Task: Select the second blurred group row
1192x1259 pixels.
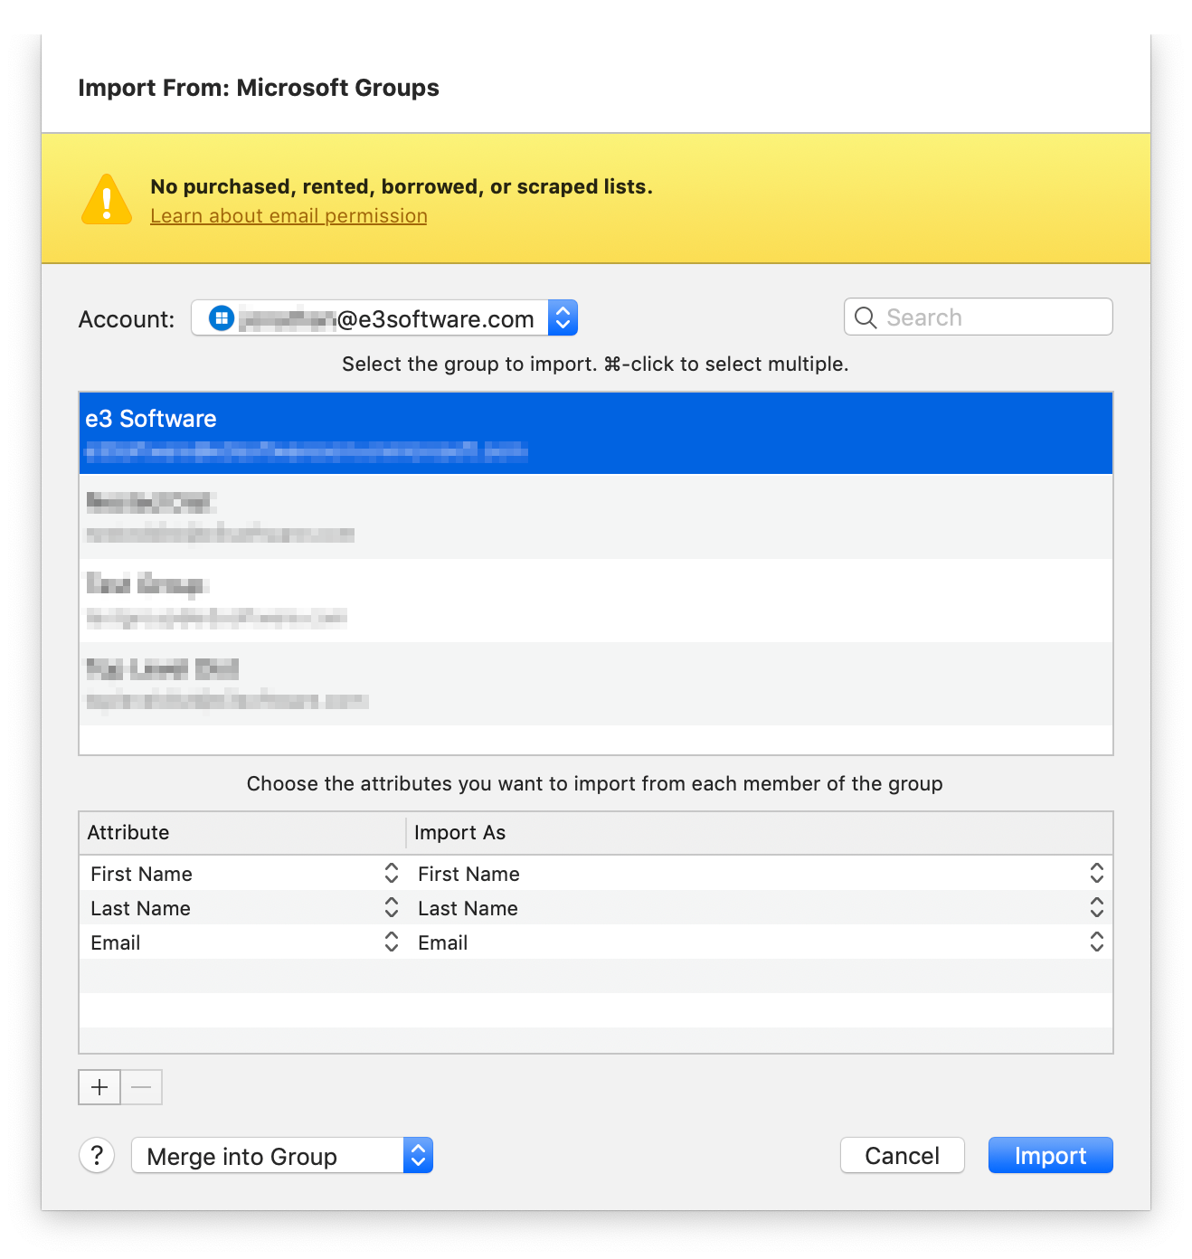Action: [596, 516]
